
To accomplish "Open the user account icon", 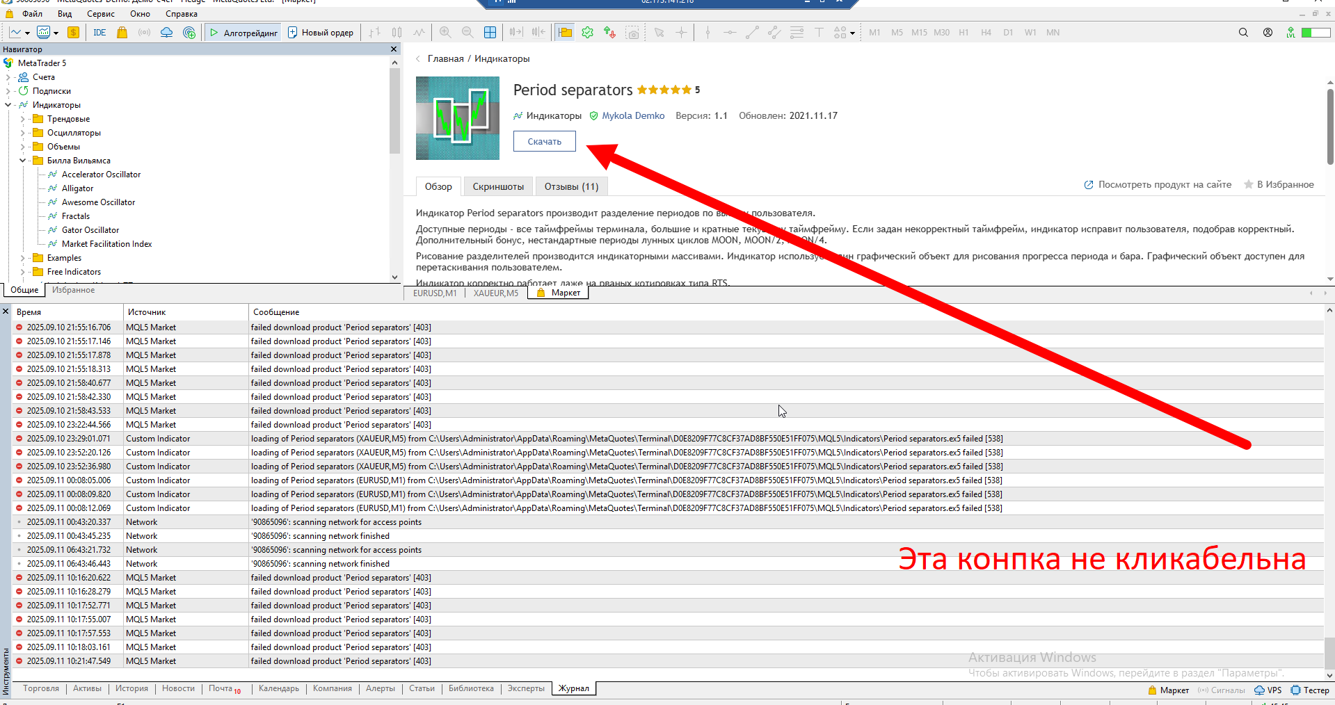I will click(x=1268, y=32).
